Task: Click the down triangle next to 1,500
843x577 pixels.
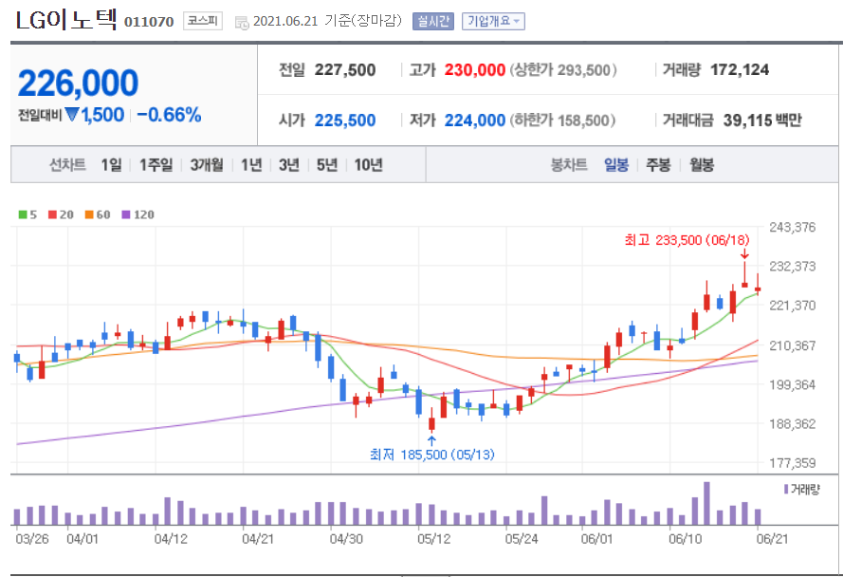Action: 72,115
